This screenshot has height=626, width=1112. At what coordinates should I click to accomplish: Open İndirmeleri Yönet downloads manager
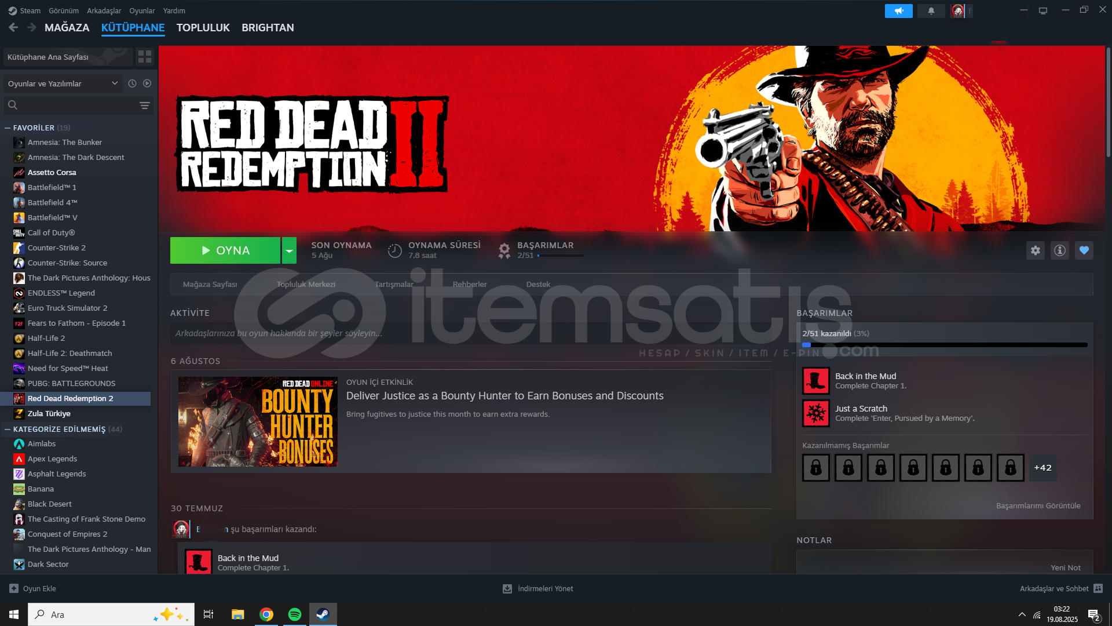click(538, 588)
